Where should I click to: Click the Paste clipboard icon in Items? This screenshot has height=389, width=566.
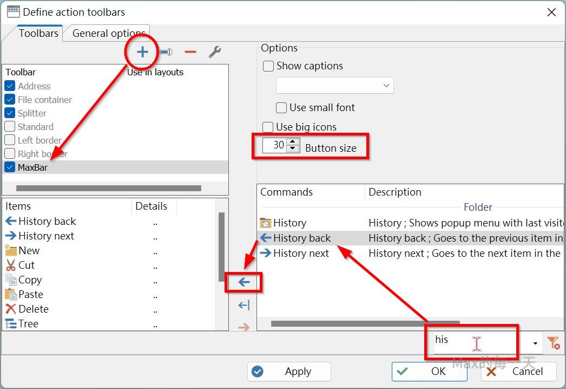click(11, 294)
